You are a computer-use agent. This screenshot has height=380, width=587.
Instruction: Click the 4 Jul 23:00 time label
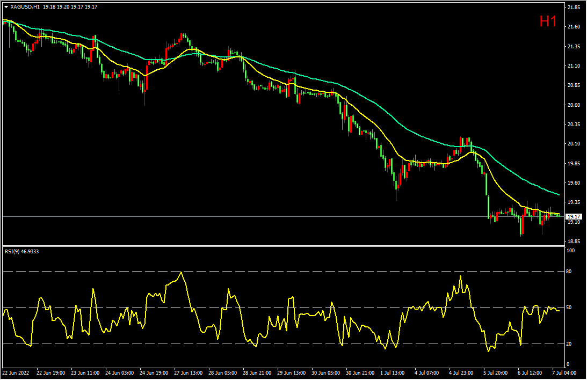coord(461,373)
